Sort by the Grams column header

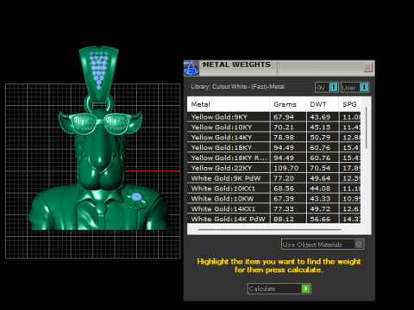(x=288, y=104)
